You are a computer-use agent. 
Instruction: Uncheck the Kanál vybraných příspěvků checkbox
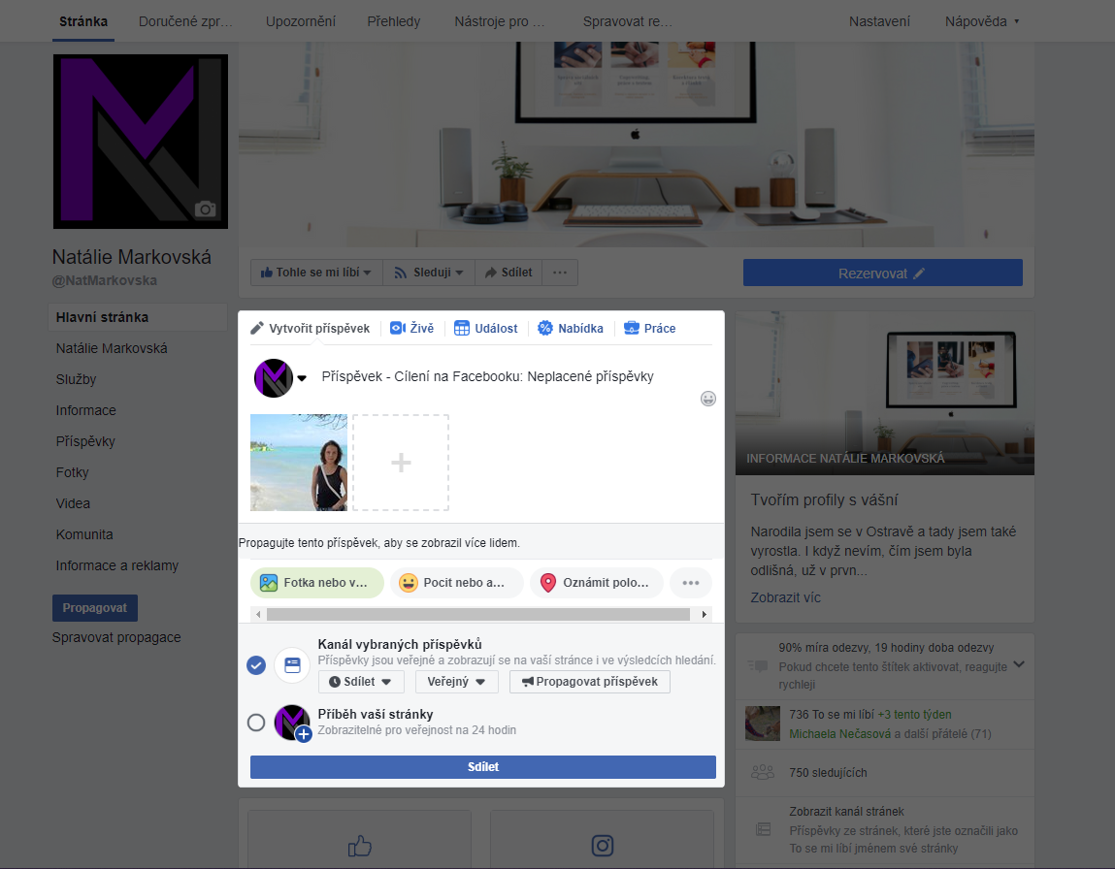pyautogui.click(x=256, y=665)
